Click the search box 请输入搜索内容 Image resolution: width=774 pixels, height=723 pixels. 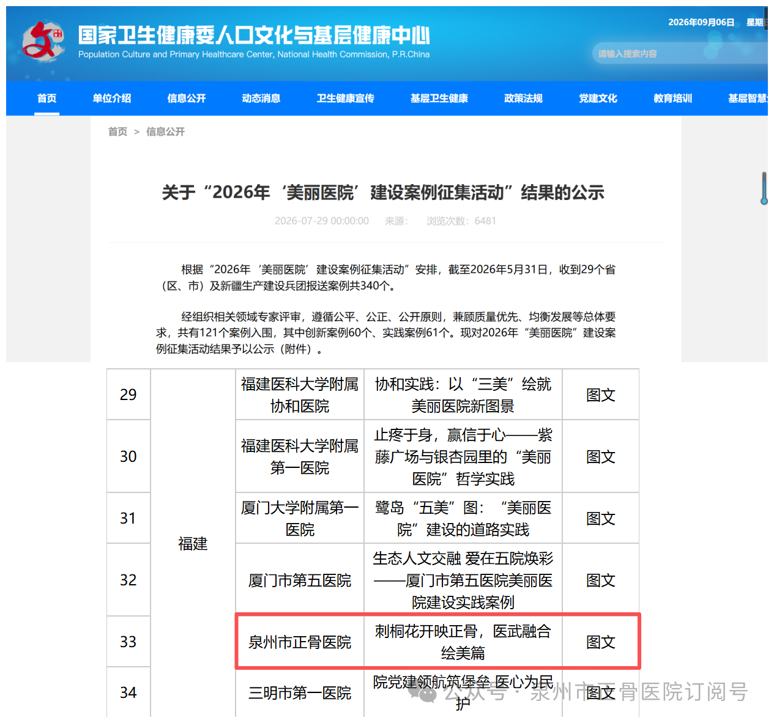coord(679,54)
